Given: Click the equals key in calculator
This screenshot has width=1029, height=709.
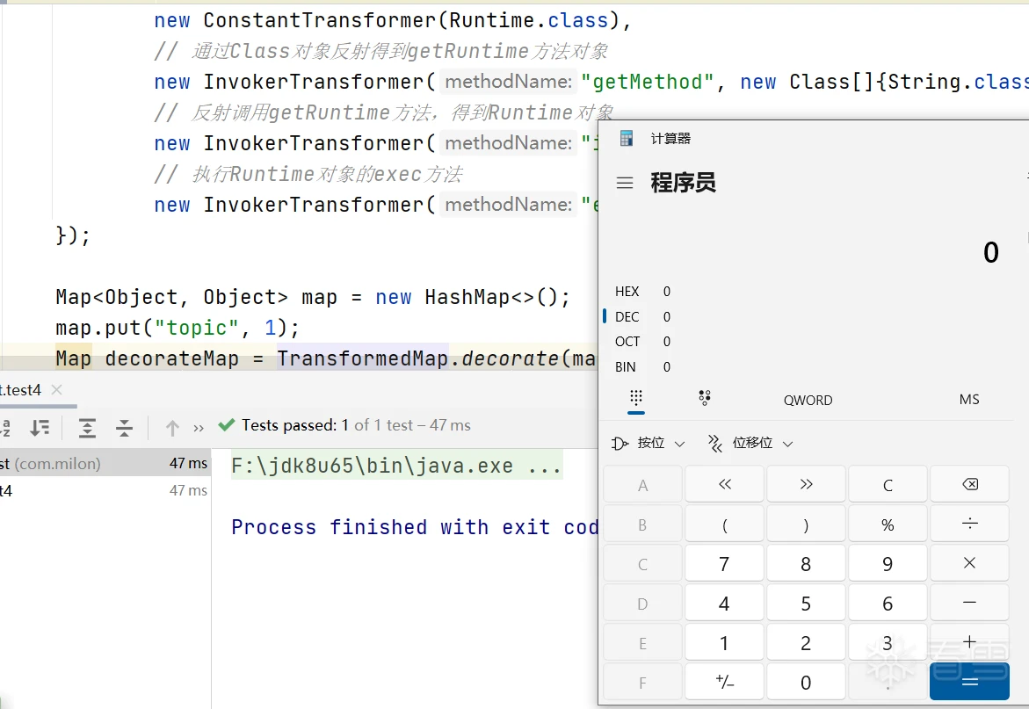Looking at the screenshot, I should coord(969,682).
